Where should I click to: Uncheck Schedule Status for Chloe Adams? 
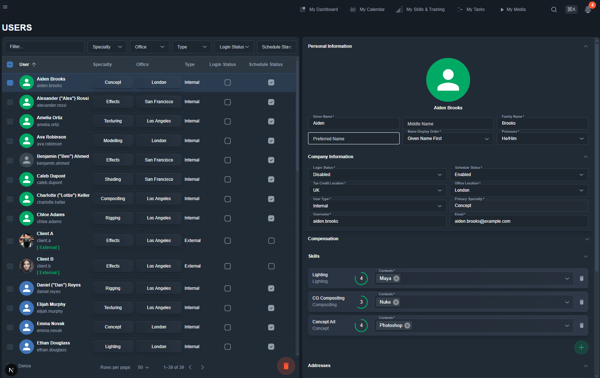271,218
